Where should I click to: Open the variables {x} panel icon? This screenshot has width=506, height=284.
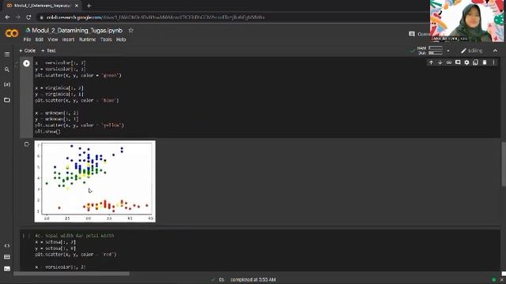pos(7,84)
